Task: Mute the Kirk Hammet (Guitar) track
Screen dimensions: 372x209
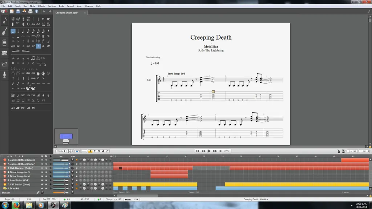Action: point(46,168)
